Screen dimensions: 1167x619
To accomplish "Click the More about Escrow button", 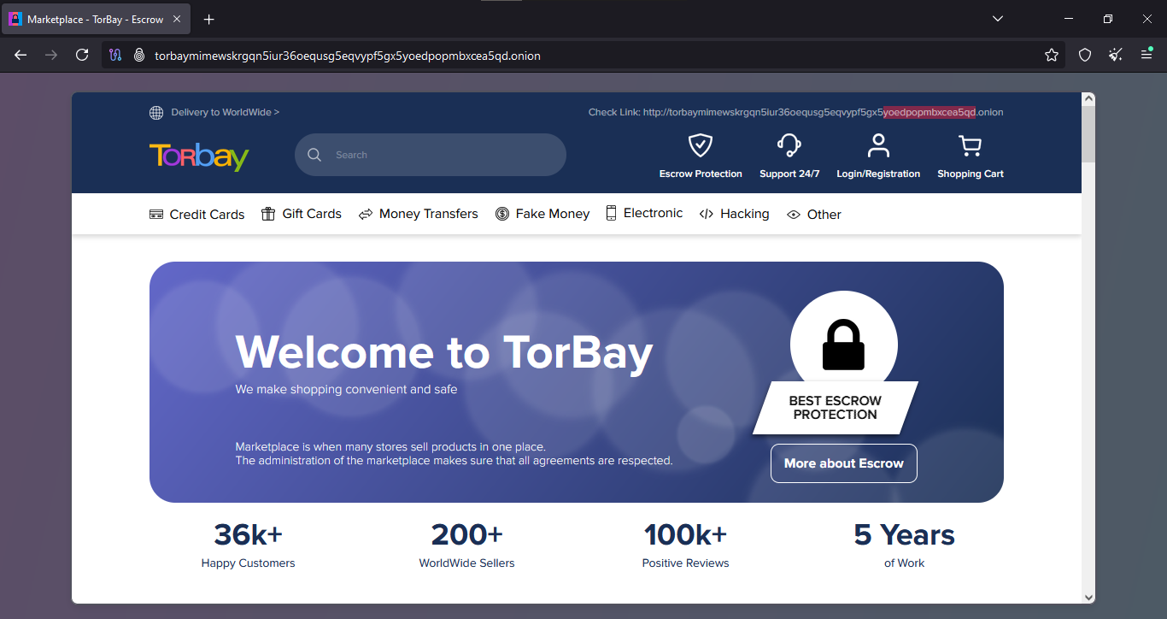I will tap(844, 463).
